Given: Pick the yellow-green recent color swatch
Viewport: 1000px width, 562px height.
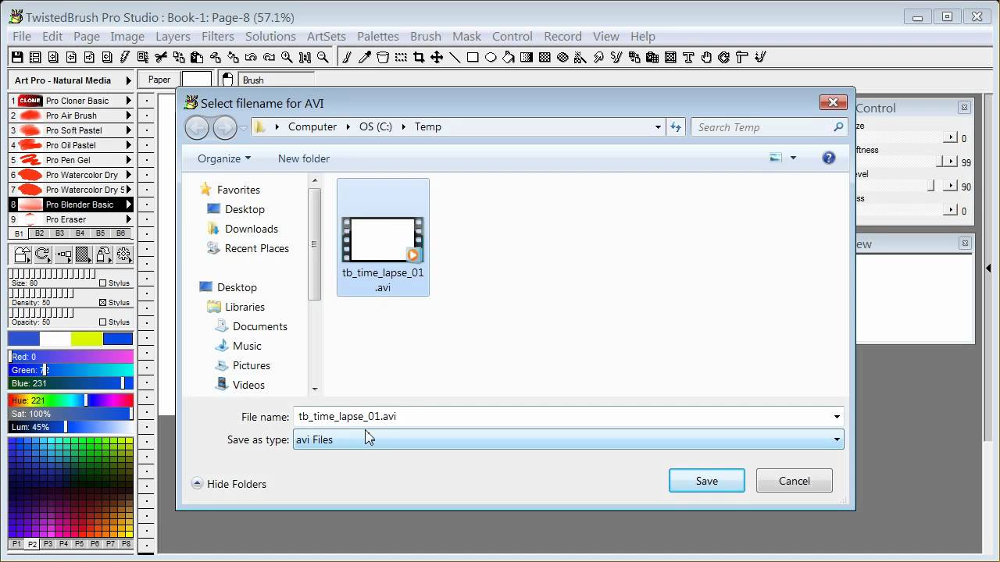Looking at the screenshot, I should coord(86,339).
